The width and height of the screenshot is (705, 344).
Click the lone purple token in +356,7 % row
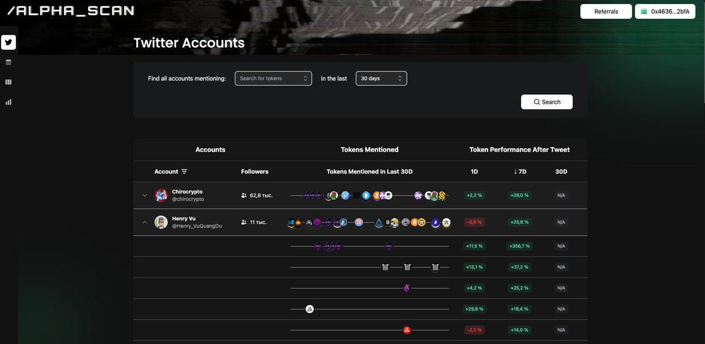click(x=388, y=246)
